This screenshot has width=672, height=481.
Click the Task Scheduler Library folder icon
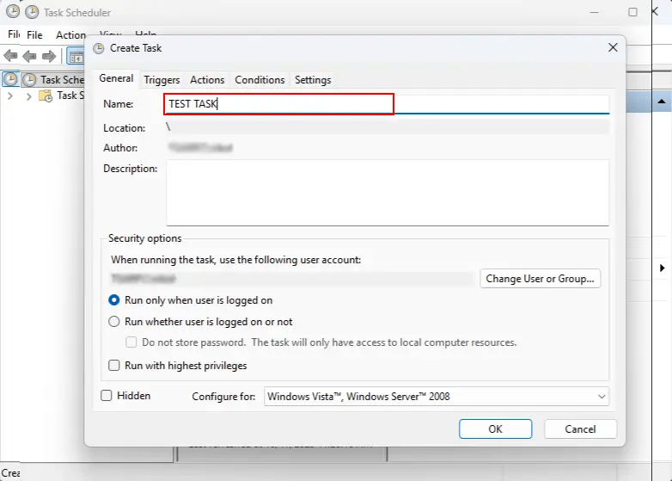coord(46,96)
